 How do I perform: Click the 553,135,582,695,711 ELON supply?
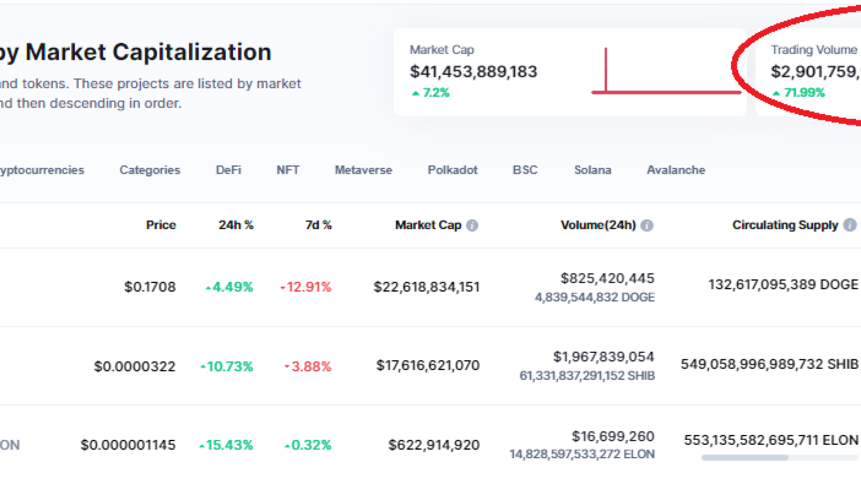[771, 440]
